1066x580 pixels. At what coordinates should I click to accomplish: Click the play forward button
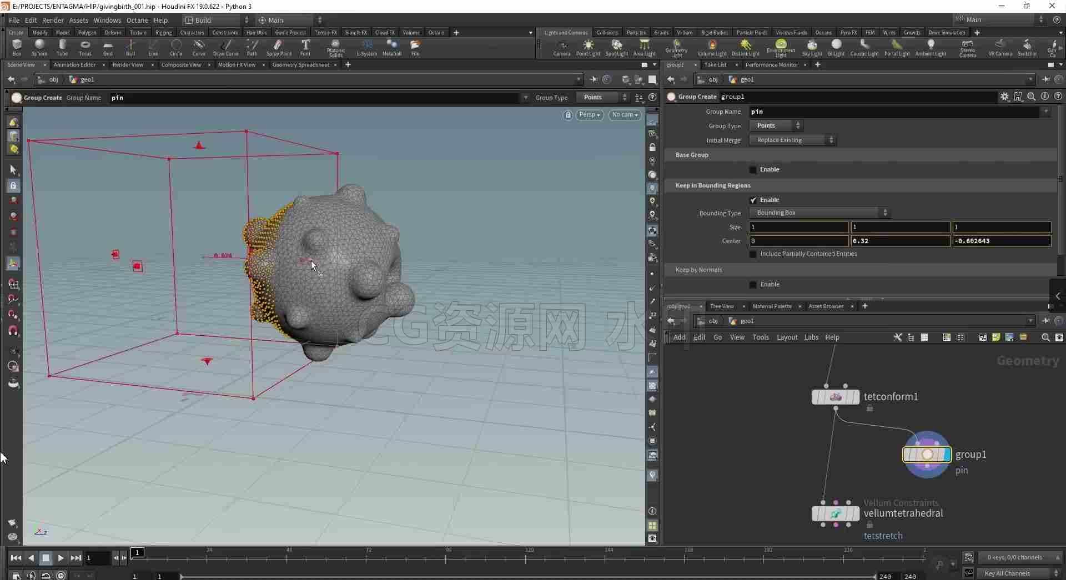tap(61, 558)
